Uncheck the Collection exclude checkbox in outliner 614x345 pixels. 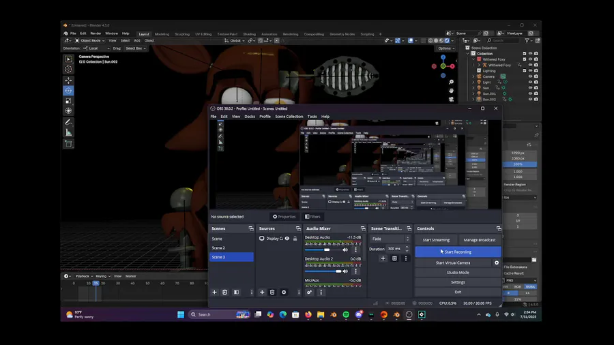click(525, 54)
